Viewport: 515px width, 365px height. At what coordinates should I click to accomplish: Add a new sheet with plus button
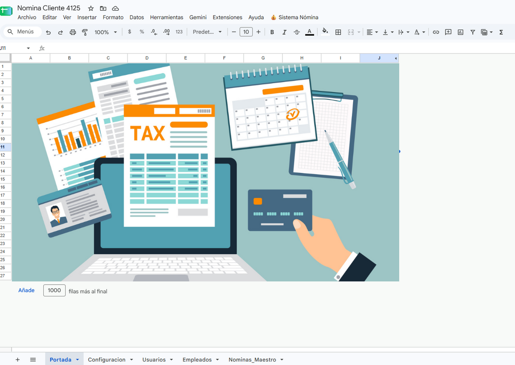pyautogui.click(x=18, y=359)
